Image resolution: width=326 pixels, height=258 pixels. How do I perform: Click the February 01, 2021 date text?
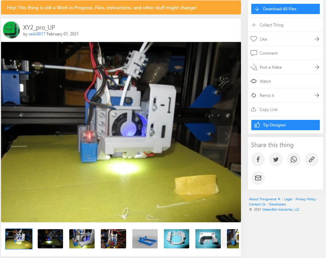pyautogui.click(x=63, y=34)
